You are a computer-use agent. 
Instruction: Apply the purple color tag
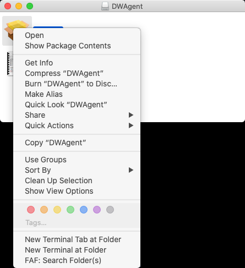(97, 210)
